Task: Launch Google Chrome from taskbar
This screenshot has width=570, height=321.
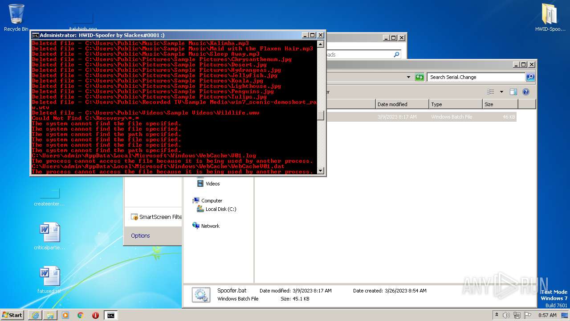Action: (x=81, y=315)
